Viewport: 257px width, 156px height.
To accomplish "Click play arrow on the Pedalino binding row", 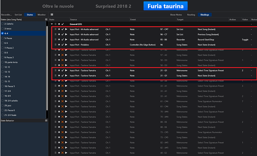I will pyautogui.click(x=66, y=45).
